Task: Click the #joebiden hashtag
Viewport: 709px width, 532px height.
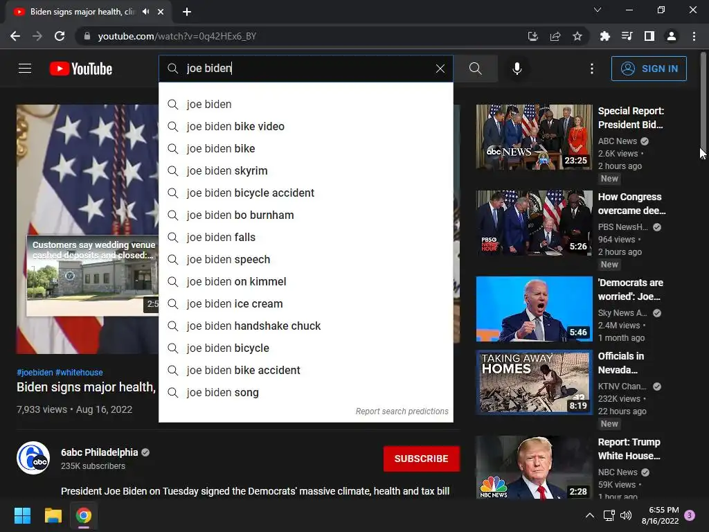Action: click(x=35, y=372)
